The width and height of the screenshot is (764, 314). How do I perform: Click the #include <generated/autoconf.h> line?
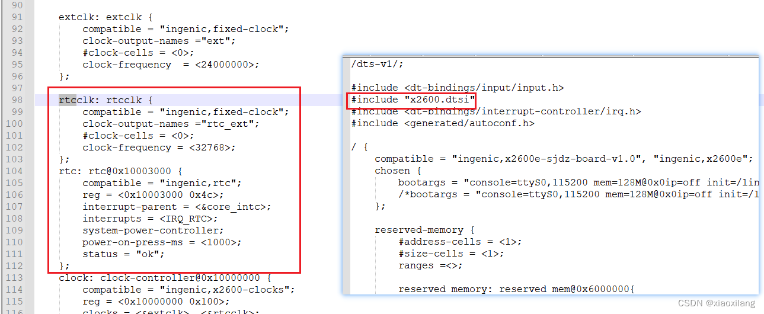coord(443,123)
